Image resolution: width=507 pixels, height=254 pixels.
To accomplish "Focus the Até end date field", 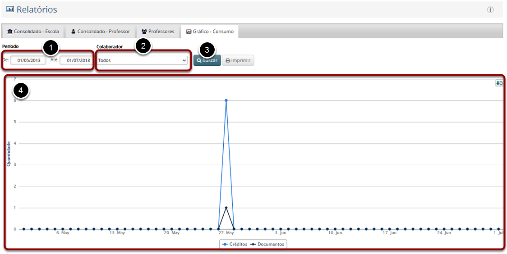I will 76,60.
